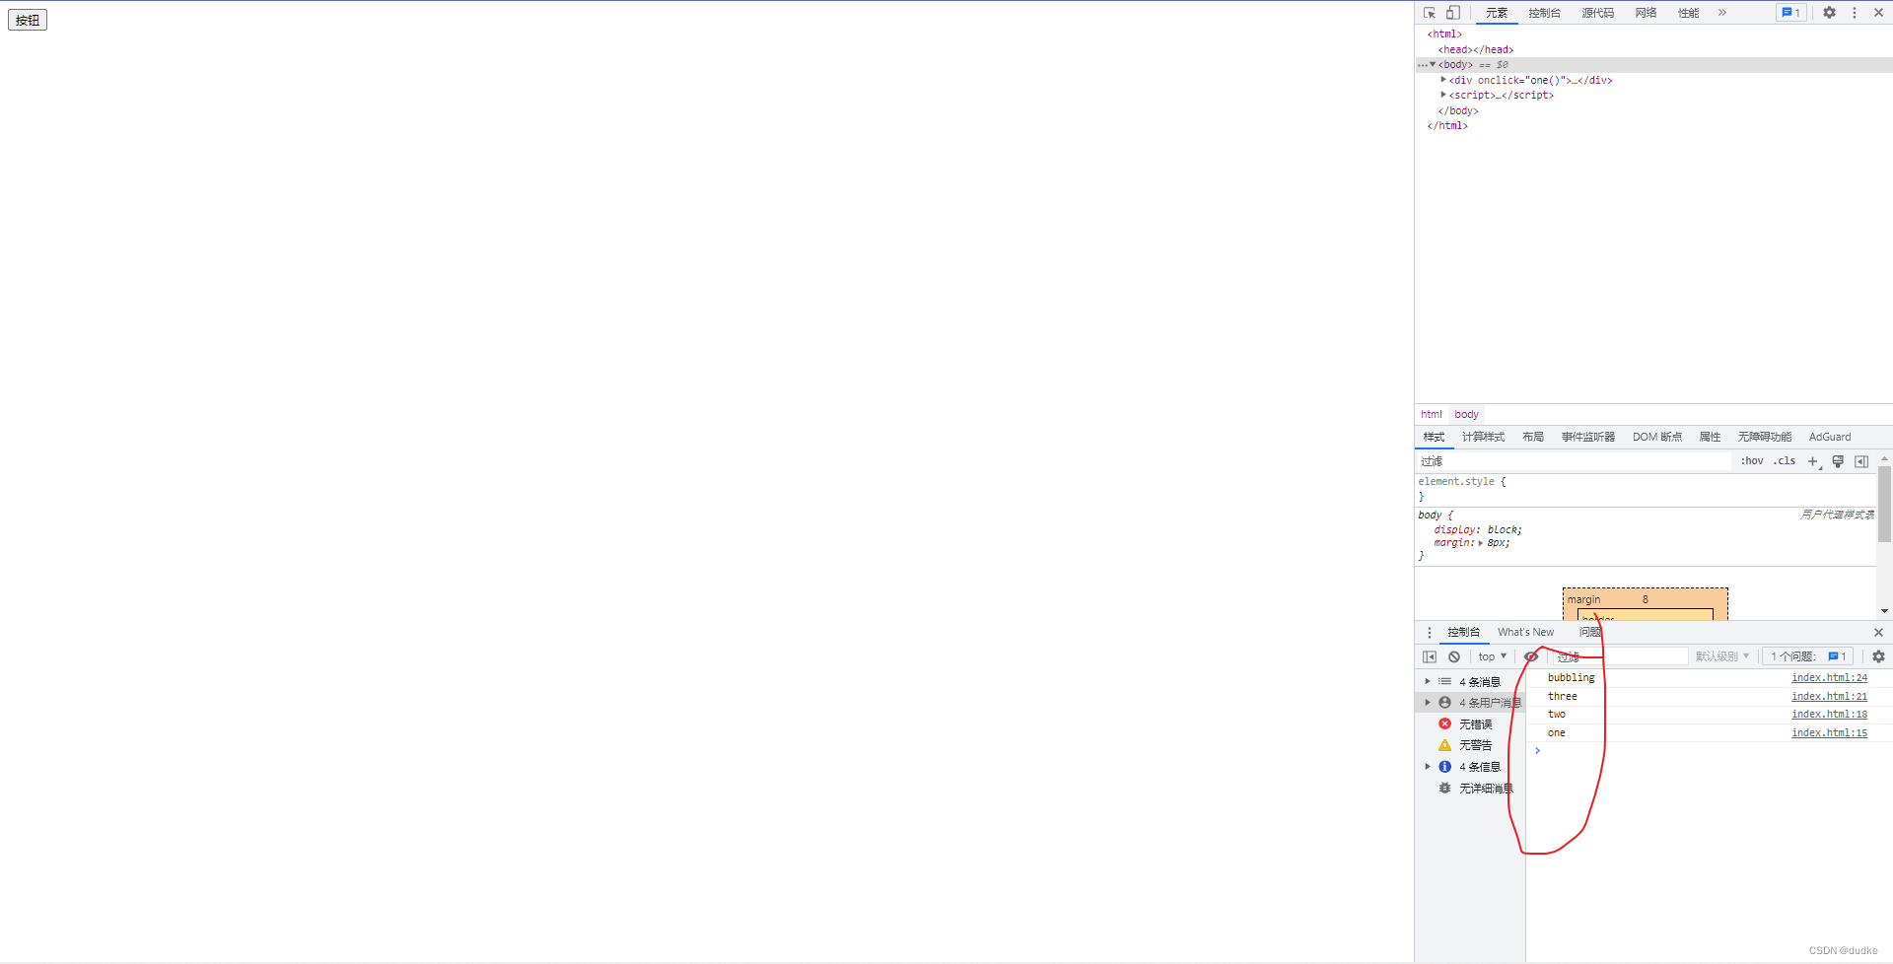Viewport: 1893px width, 964px height.
Task: Open console settings gear icon
Action: [x=1878, y=656]
